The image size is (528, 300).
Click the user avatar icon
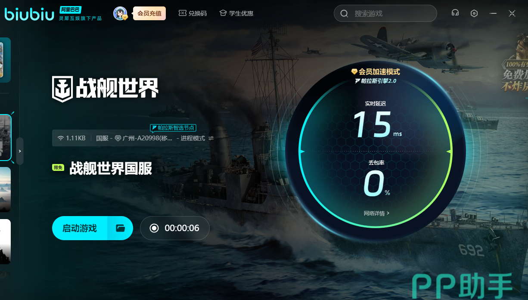(120, 13)
